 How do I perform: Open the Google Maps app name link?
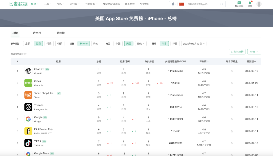point(42,153)
